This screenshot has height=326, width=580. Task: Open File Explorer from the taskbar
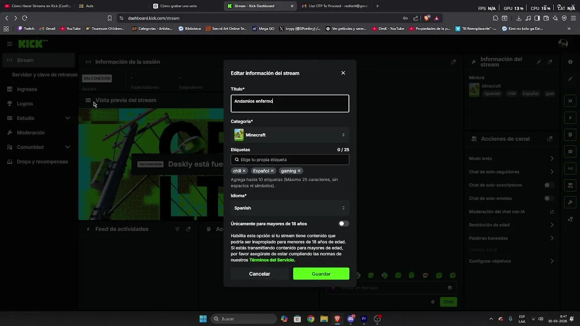coord(324,319)
